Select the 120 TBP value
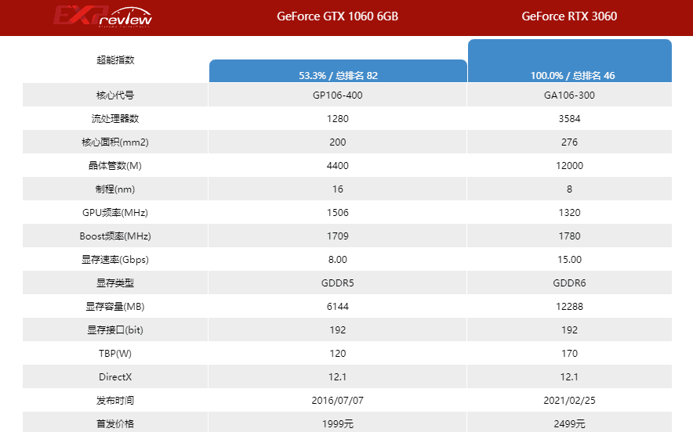Screen dimensions: 693x432 (338, 354)
